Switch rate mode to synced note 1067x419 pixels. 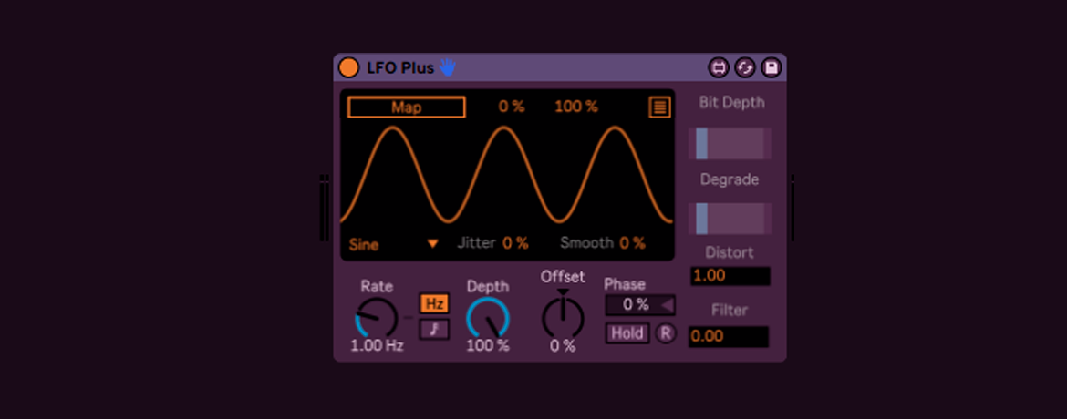[x=434, y=329]
